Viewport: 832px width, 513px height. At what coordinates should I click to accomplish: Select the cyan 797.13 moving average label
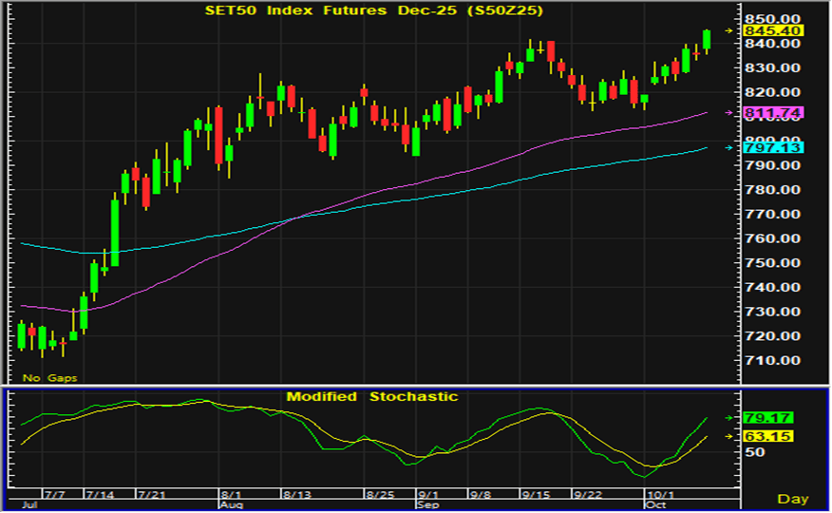point(773,148)
